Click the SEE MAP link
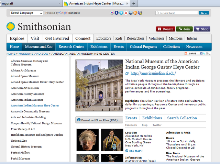Image resolution: width=220 pixels, height=164 pixels. (136, 151)
